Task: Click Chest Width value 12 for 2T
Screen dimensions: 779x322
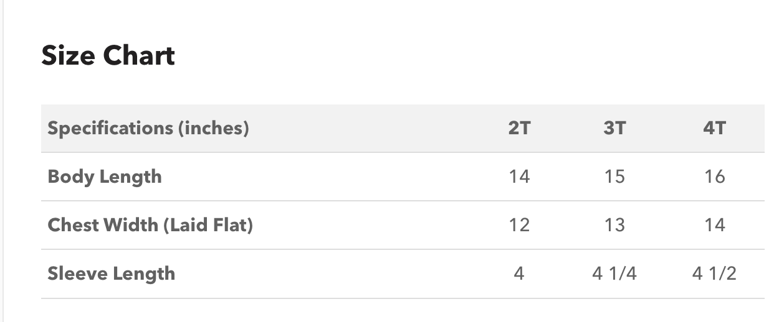Action: pyautogui.click(x=519, y=225)
